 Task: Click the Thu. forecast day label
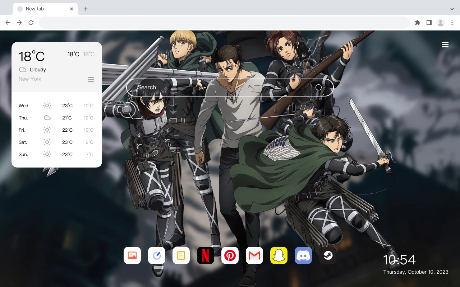tap(23, 118)
